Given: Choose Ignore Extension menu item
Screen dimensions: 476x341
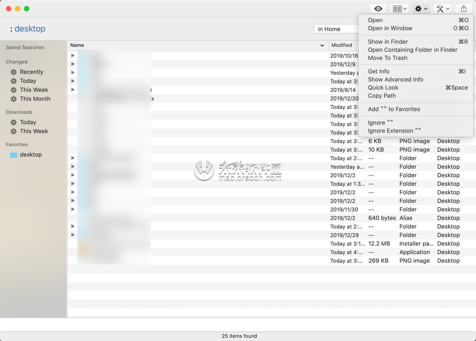Looking at the screenshot, I should pos(416,131).
